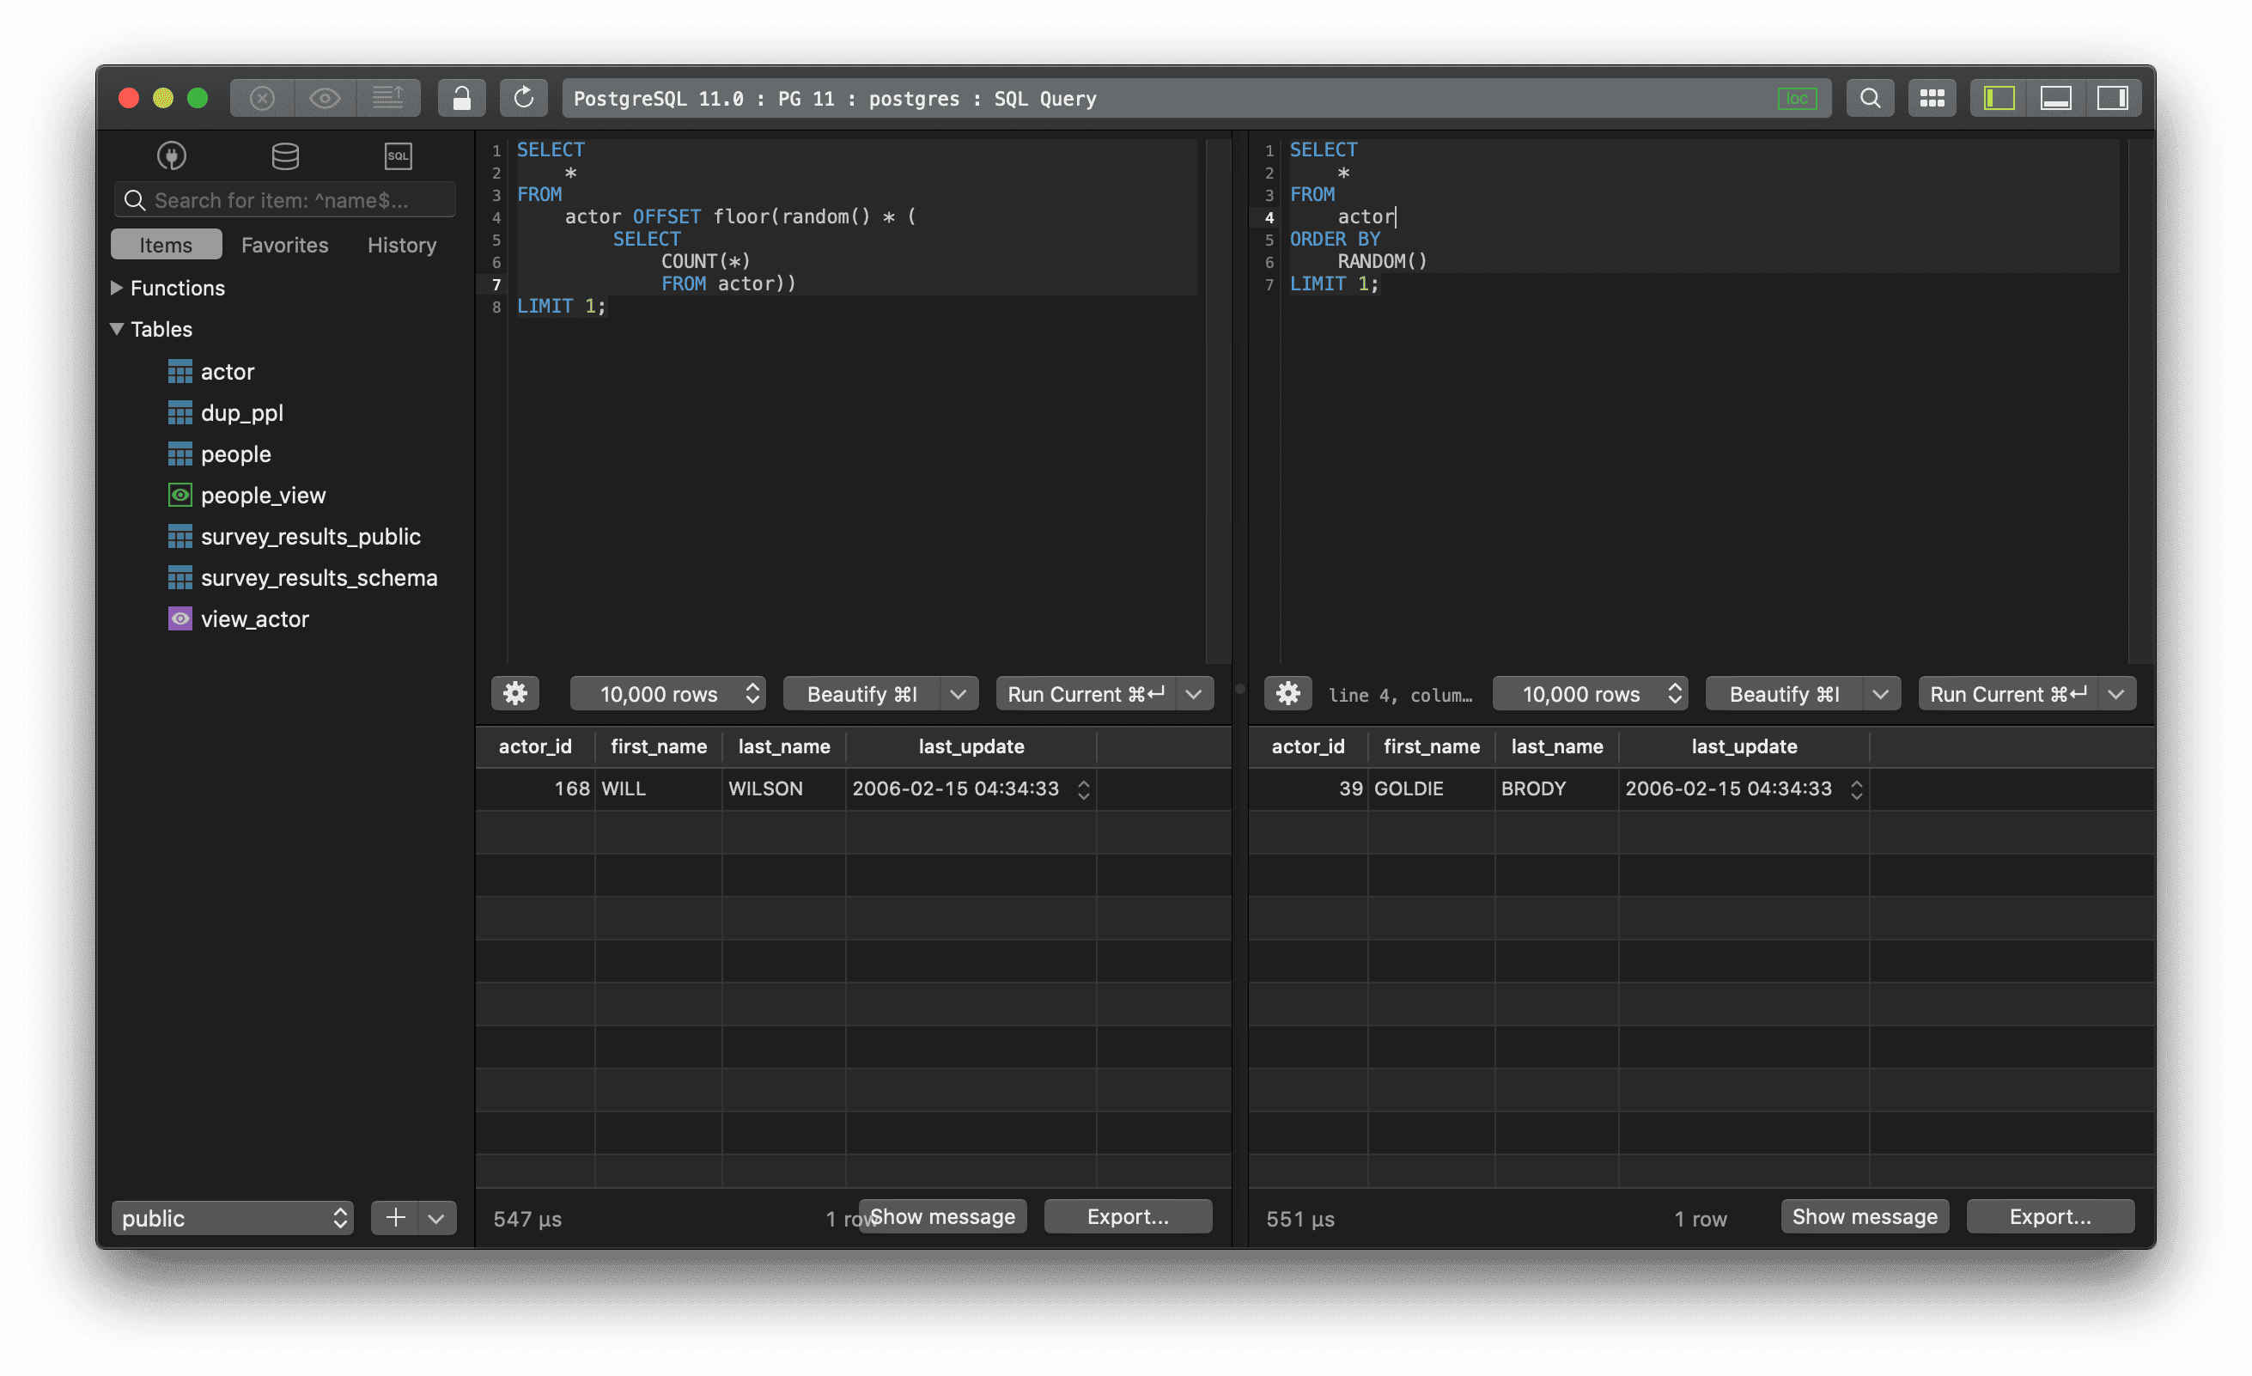This screenshot has height=1376, width=2252.
Task: Open the SQL editor icon in sidebar
Action: (x=399, y=155)
